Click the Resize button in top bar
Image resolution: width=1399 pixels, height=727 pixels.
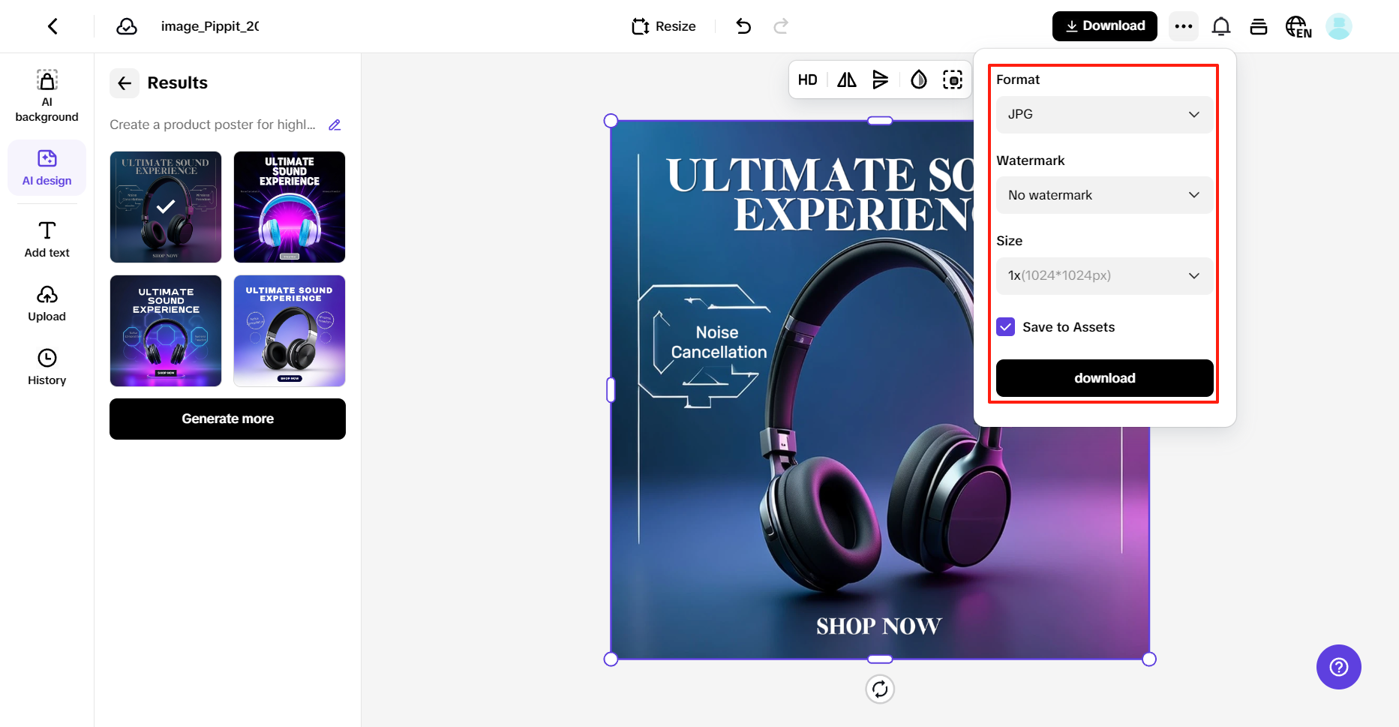pos(664,26)
